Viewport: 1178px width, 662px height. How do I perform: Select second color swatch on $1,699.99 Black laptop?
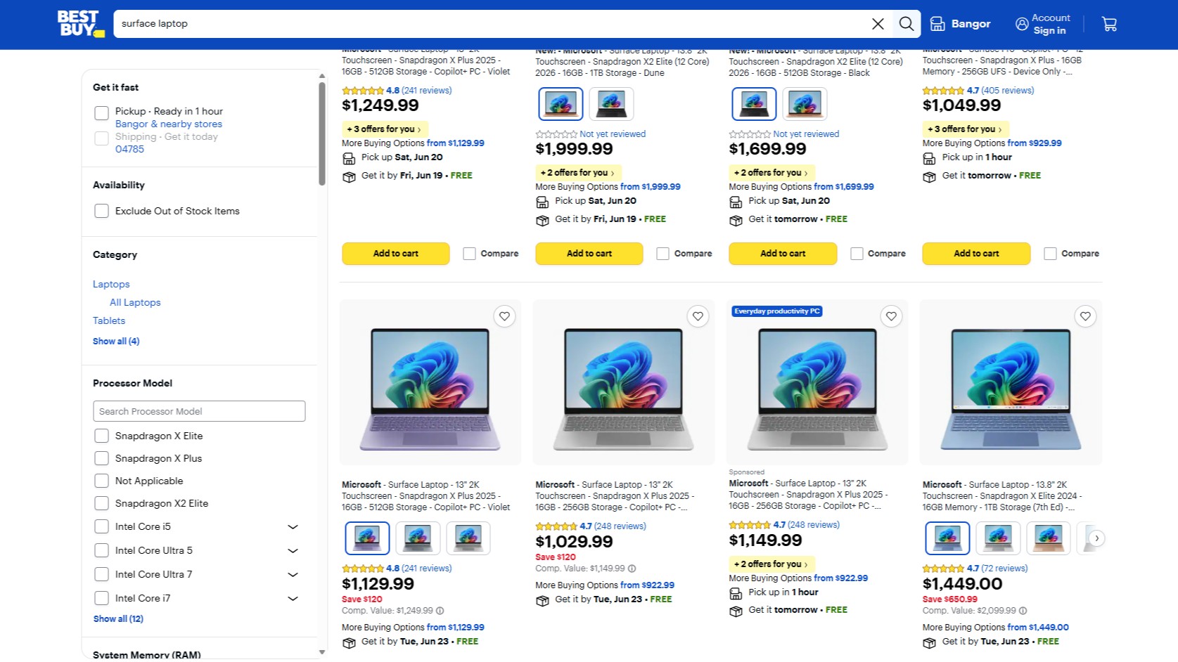point(805,104)
